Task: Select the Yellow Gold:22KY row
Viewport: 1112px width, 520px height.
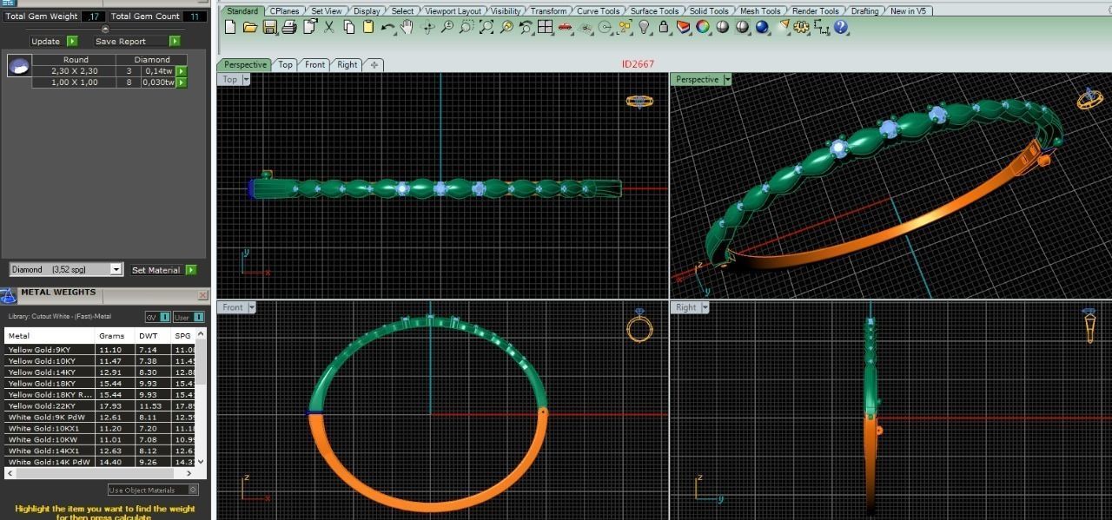Action: [101, 406]
